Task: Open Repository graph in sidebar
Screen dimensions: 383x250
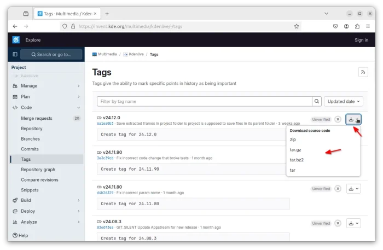Action: click(x=38, y=170)
